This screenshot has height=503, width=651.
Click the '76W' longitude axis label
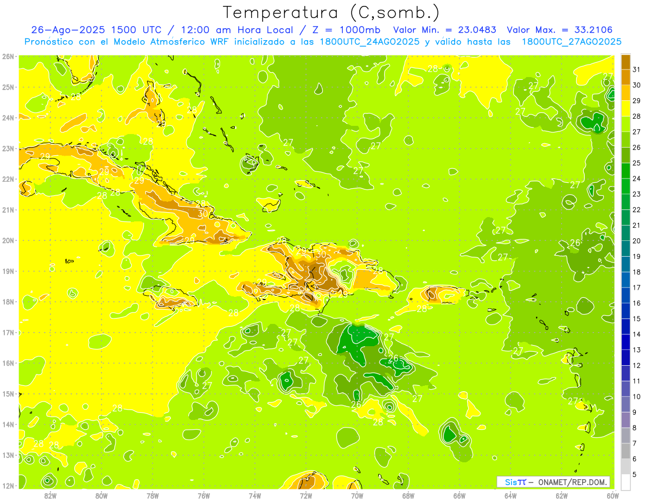click(x=203, y=495)
